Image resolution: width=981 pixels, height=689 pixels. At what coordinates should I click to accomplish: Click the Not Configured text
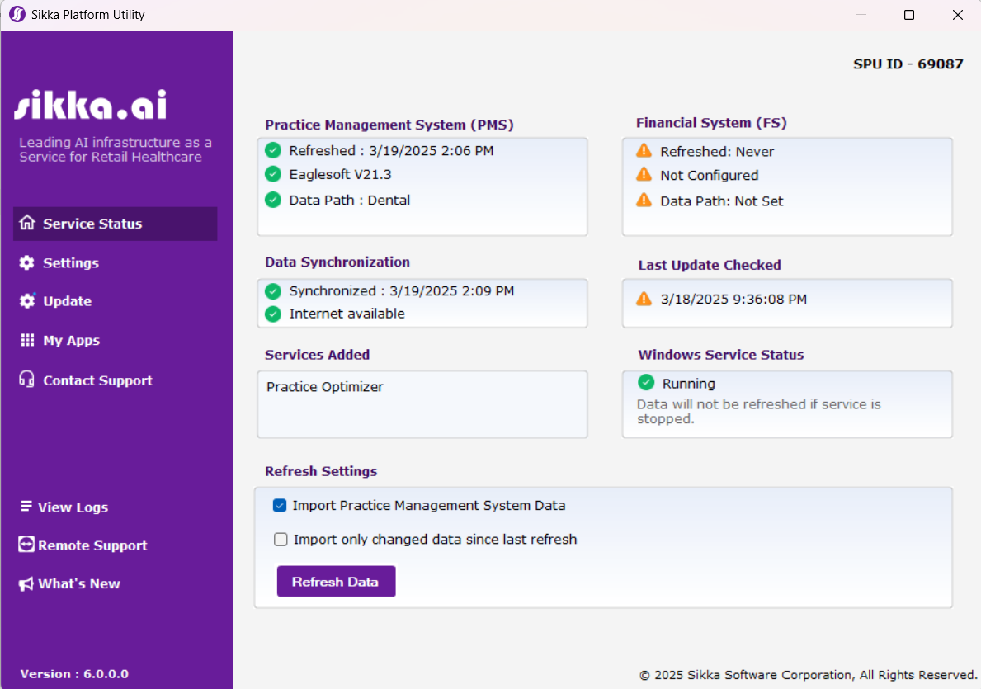tap(710, 175)
